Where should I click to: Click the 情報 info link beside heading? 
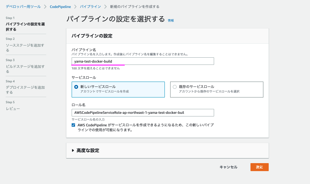coord(171,20)
